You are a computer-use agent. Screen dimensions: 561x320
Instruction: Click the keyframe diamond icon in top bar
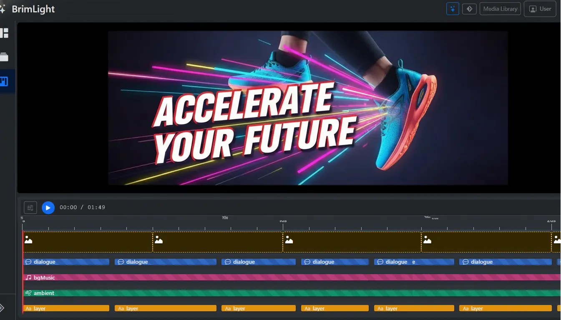tap(469, 8)
